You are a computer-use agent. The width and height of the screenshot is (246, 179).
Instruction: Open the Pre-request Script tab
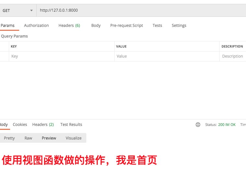click(127, 26)
